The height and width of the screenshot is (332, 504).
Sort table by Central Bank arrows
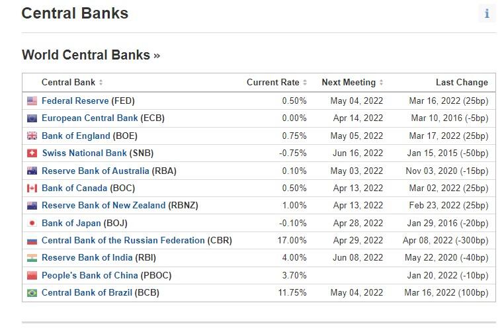click(101, 82)
